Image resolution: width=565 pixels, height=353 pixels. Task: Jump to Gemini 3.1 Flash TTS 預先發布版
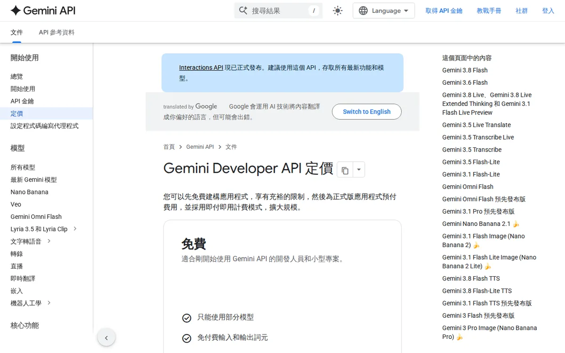487,303
